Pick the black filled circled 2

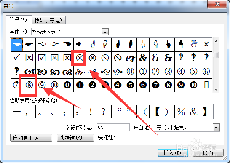click(92, 85)
